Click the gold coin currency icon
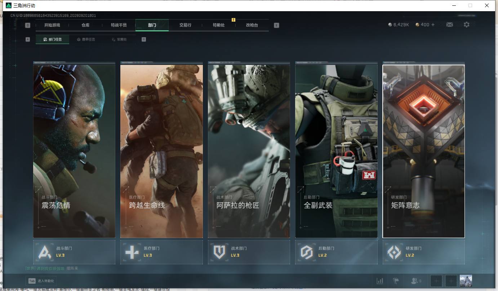 (x=417, y=25)
